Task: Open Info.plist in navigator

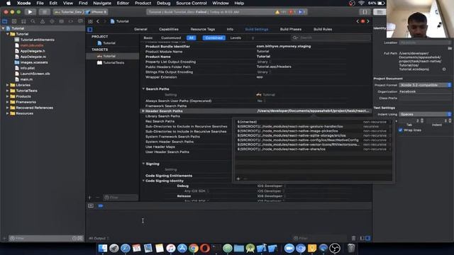Action: click(28, 68)
